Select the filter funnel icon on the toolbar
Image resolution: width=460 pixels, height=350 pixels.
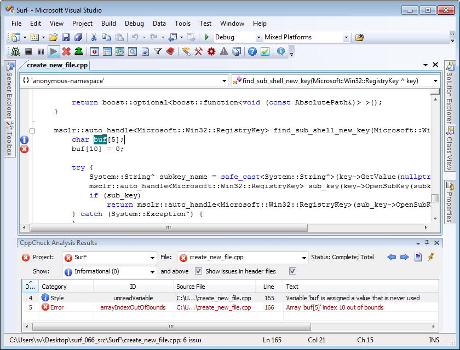(x=157, y=51)
